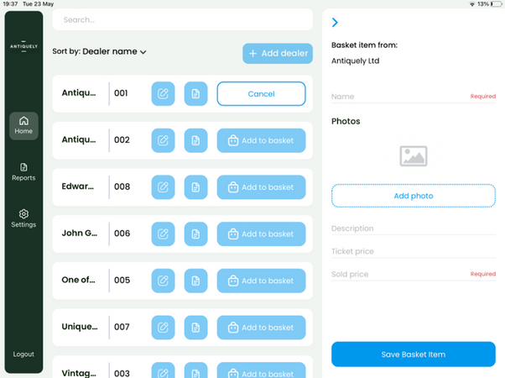
Task: Go to Home in the sidebar
Action: pyautogui.click(x=23, y=126)
